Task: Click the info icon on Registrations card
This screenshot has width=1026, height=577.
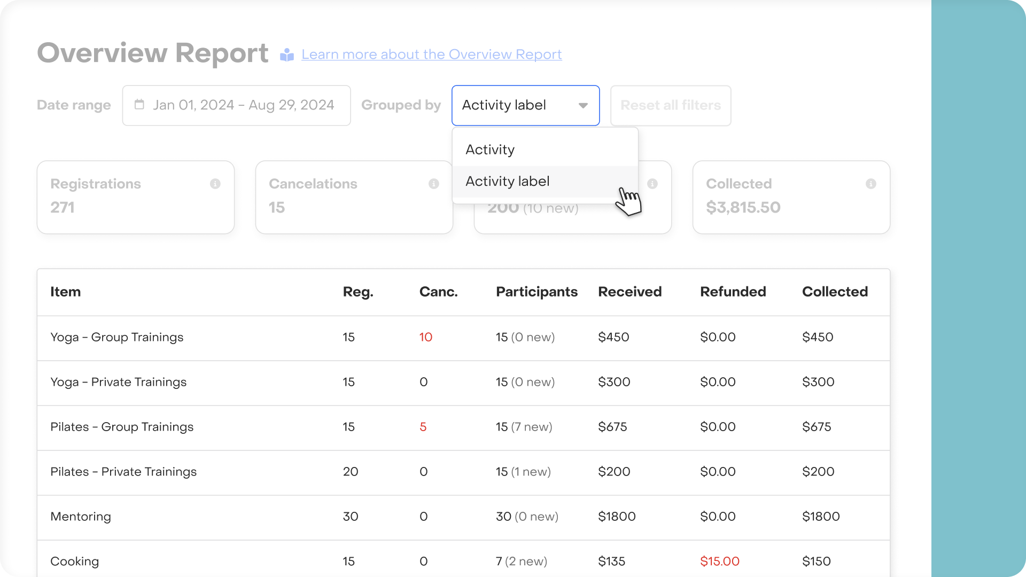Action: [215, 184]
